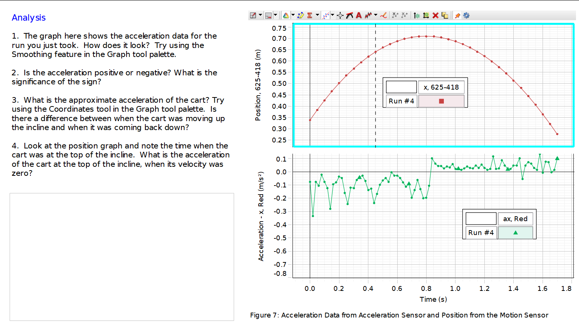
Task: Open the statistics Σ tool
Action: [x=309, y=15]
